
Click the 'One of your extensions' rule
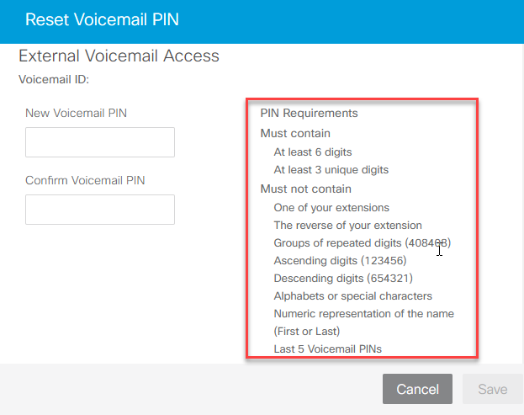pyautogui.click(x=331, y=207)
